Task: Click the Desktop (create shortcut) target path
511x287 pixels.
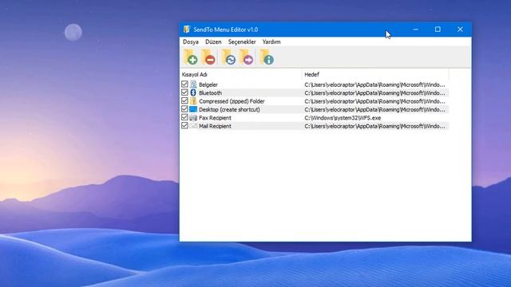Action: [374, 109]
